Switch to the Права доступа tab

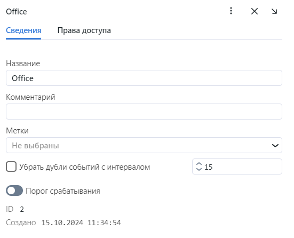pyautogui.click(x=84, y=30)
